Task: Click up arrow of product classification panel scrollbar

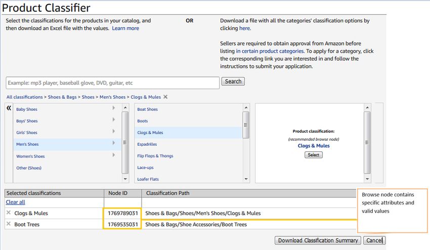Action: click(367, 108)
